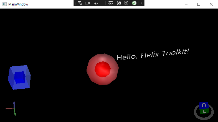
Task: Select the solid blue inner cube
Action: tap(20, 77)
